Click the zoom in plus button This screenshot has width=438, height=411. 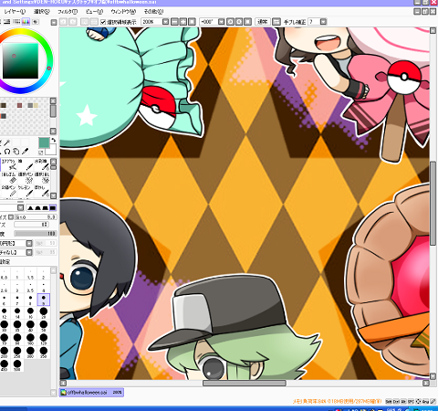183,22
